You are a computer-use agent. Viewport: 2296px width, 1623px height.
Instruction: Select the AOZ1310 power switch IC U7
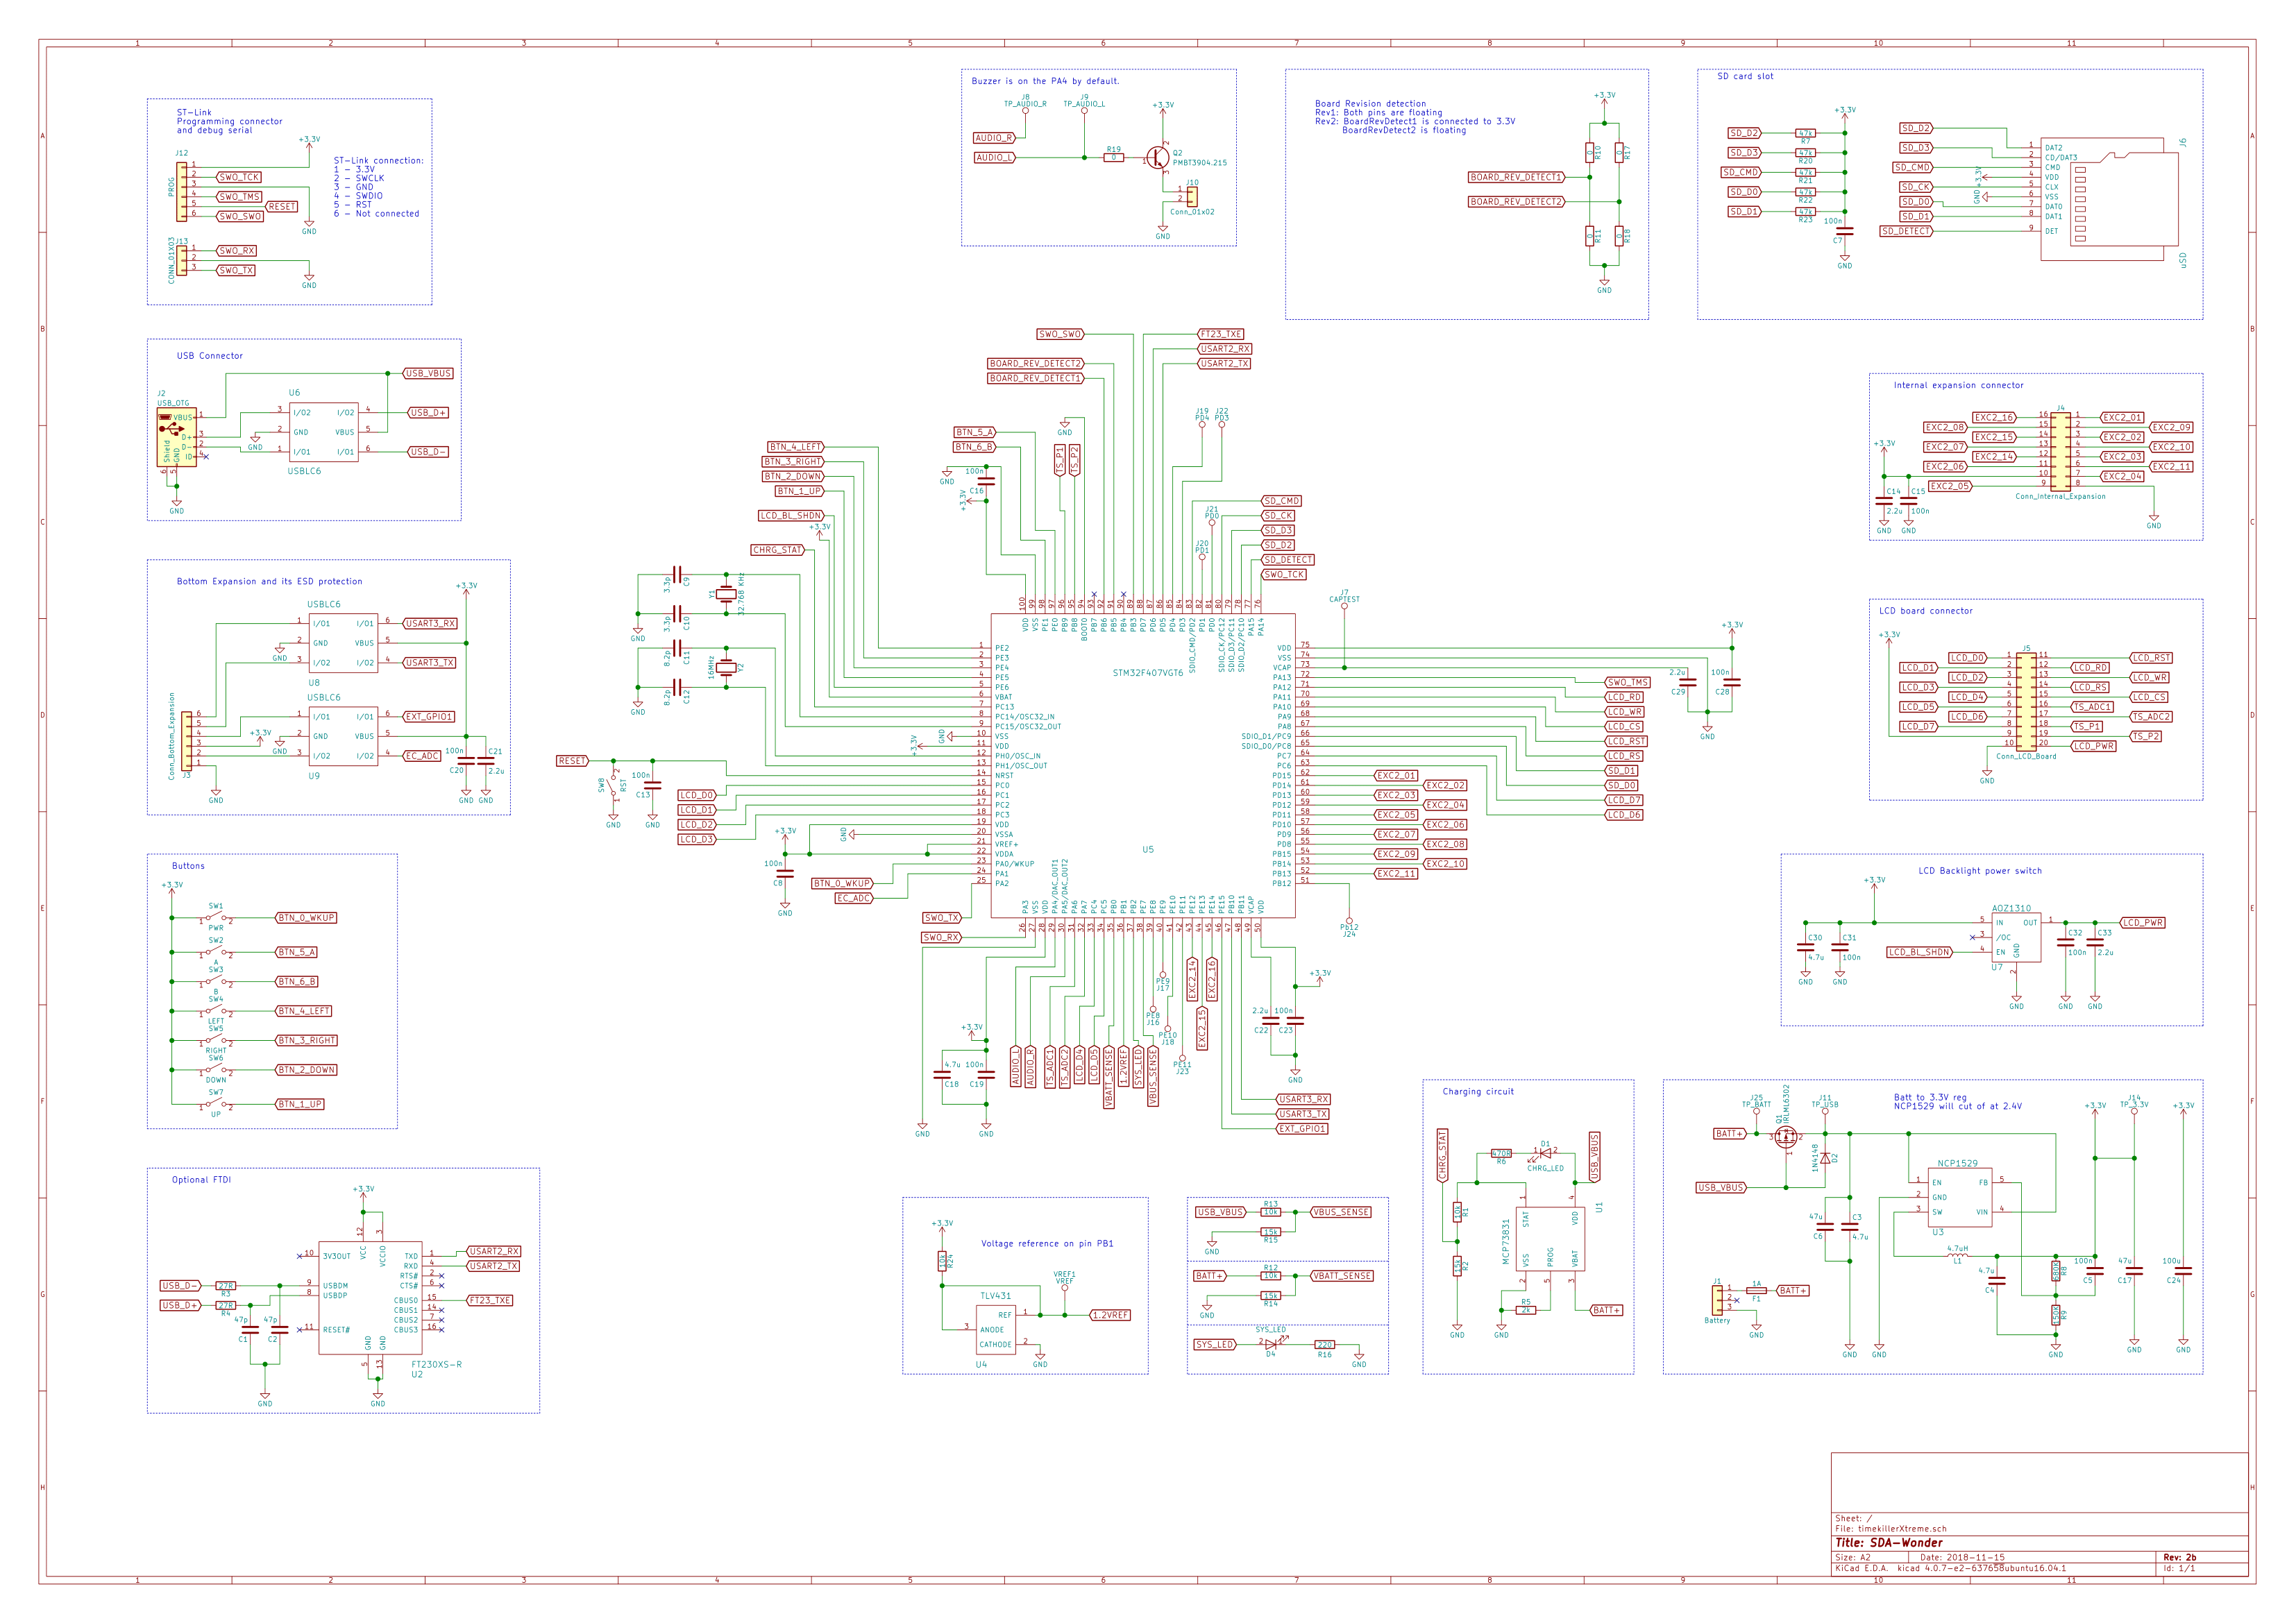[2016, 936]
